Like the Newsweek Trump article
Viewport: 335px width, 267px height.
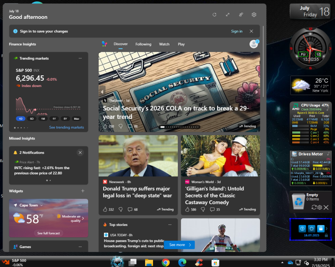pos(105,209)
